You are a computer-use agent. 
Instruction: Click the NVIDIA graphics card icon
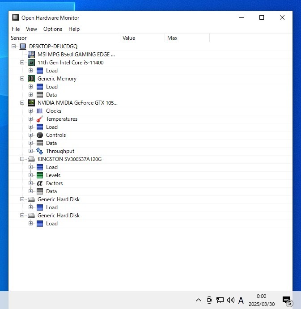pyautogui.click(x=31, y=103)
